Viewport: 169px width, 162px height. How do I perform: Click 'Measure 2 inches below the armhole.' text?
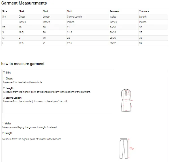click(x=23, y=82)
